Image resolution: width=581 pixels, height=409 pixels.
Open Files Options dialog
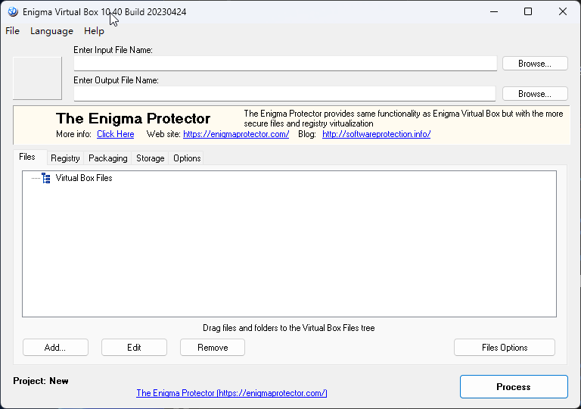[x=505, y=348]
